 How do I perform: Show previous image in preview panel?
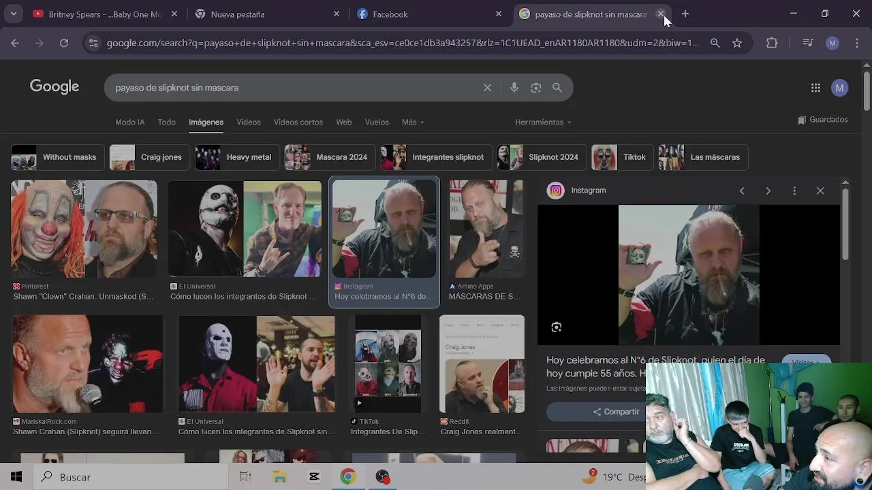click(x=742, y=191)
